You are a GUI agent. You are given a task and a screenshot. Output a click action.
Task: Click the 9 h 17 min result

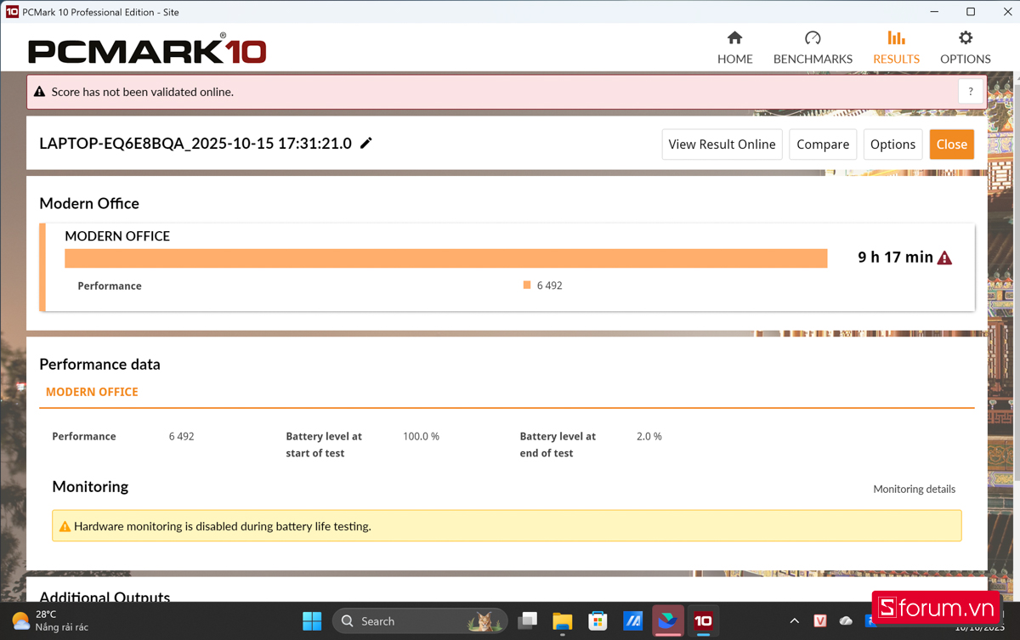tap(895, 258)
